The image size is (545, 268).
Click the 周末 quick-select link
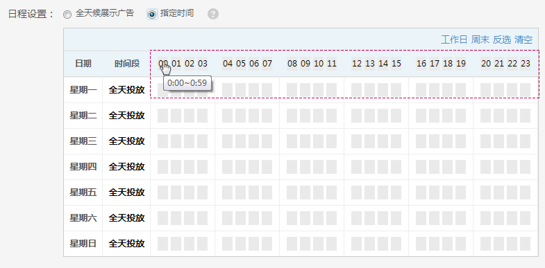pos(480,39)
